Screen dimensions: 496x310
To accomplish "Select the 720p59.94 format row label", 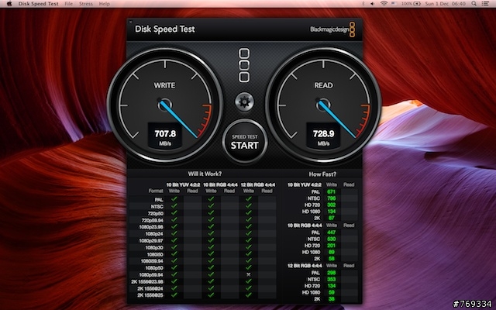I will click(x=153, y=220).
